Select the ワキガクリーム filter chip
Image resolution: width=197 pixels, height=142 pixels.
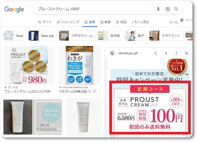(77, 36)
